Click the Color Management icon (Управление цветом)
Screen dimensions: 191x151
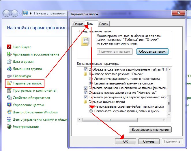coord(9,105)
